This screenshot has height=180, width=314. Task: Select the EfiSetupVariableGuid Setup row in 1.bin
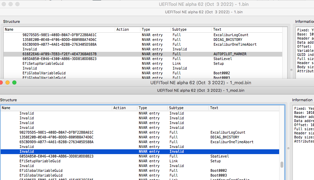(x=143, y=63)
